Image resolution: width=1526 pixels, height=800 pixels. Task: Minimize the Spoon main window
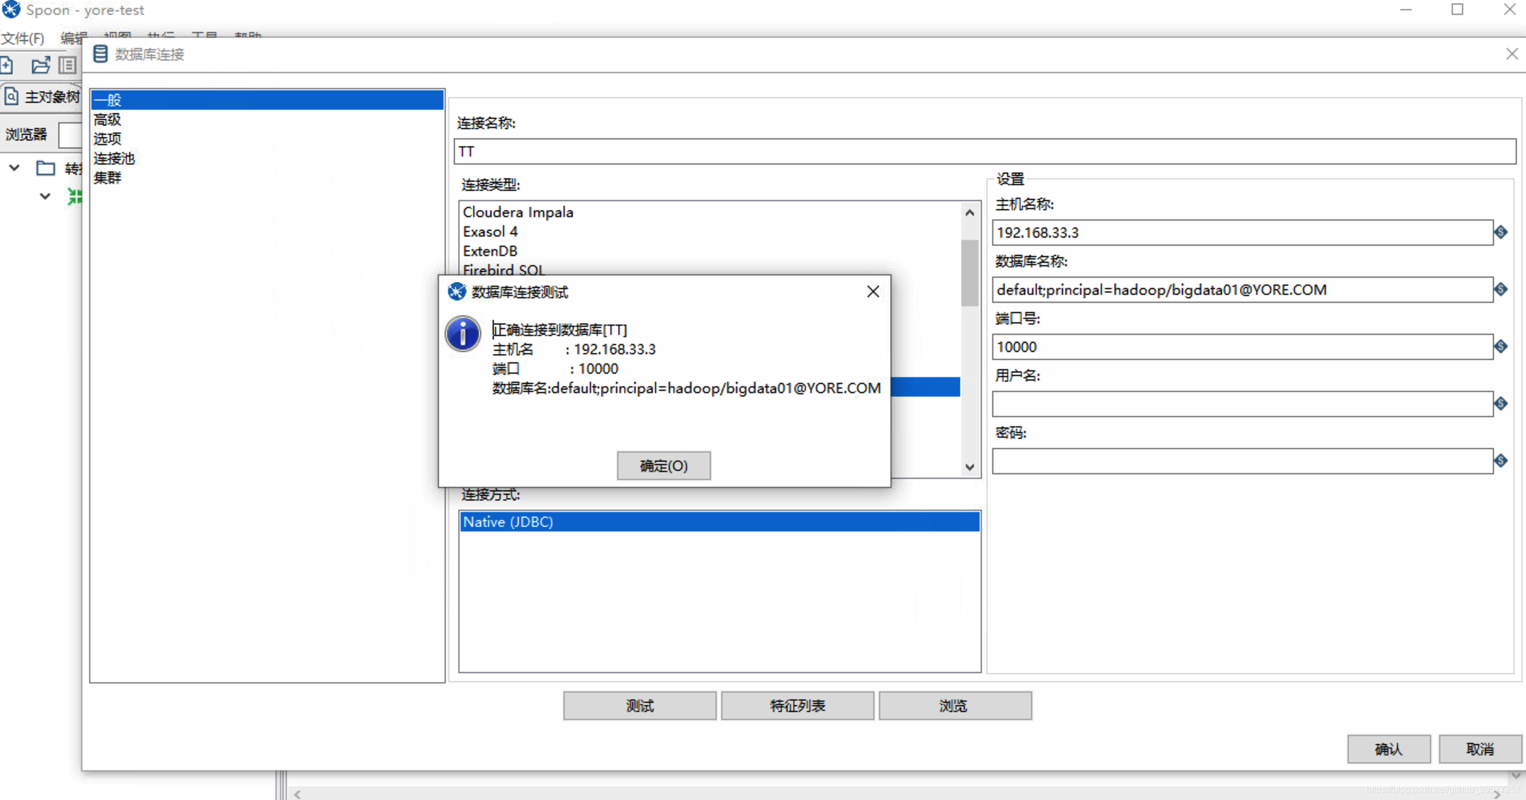[x=1406, y=10]
